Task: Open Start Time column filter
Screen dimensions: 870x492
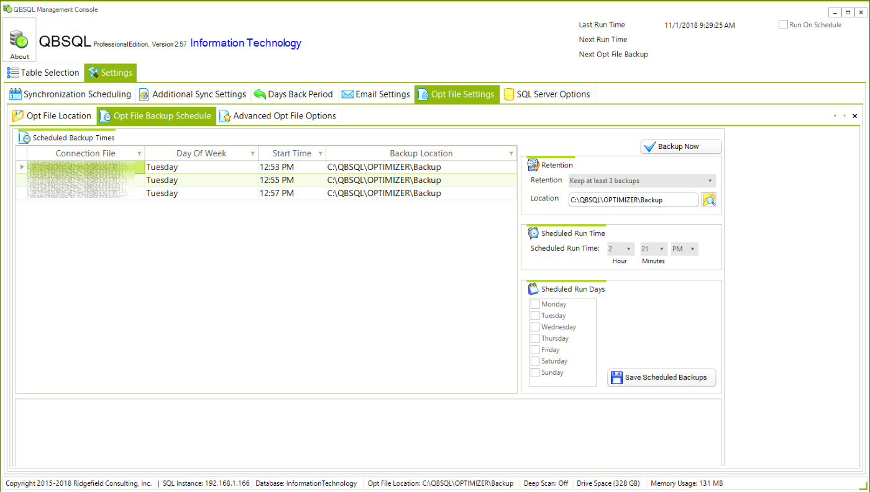Action: (x=320, y=154)
